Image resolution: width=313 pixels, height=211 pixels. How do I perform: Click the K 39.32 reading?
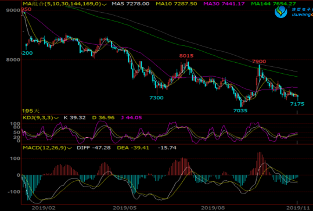tap(74, 117)
